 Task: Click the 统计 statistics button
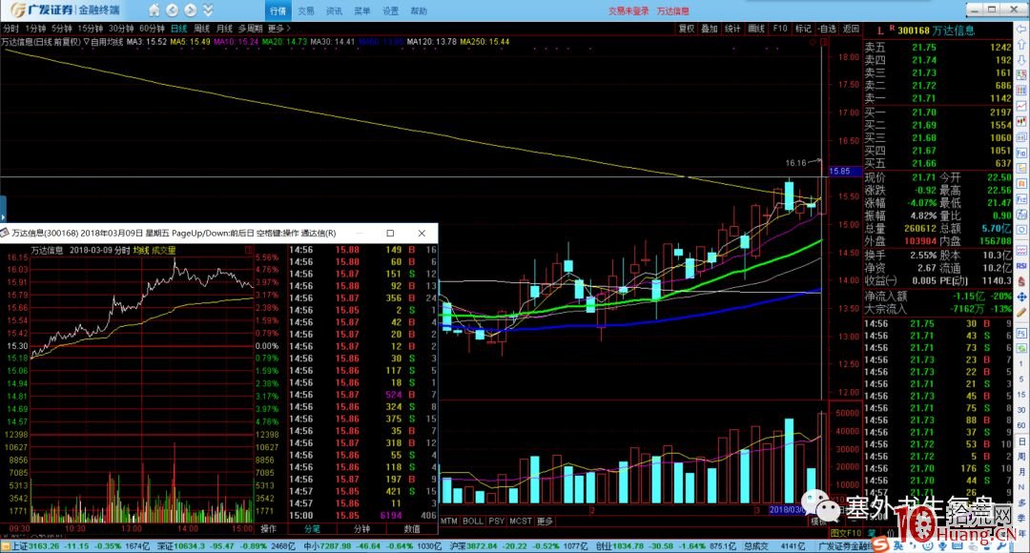pos(732,29)
